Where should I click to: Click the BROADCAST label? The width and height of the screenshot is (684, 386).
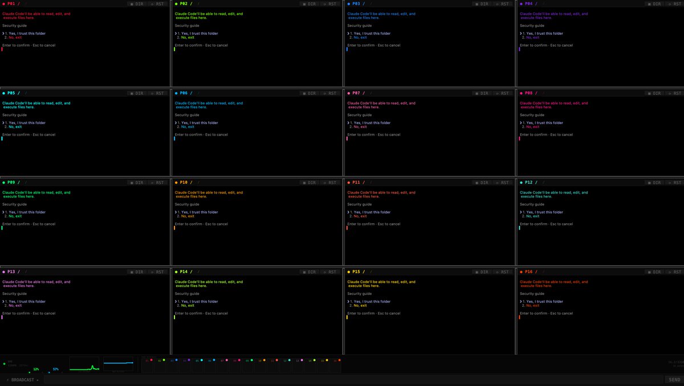[23, 380]
